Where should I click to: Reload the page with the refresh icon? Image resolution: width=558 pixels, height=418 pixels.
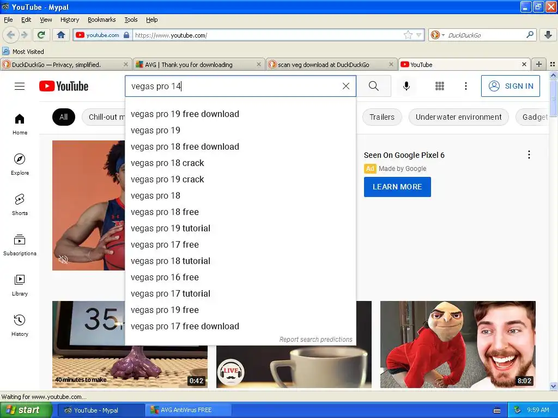point(41,35)
